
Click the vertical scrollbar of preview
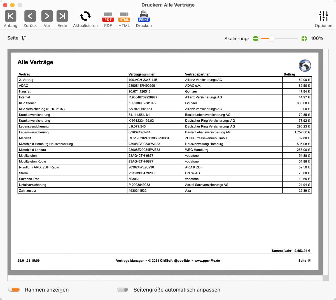(x=326, y=162)
